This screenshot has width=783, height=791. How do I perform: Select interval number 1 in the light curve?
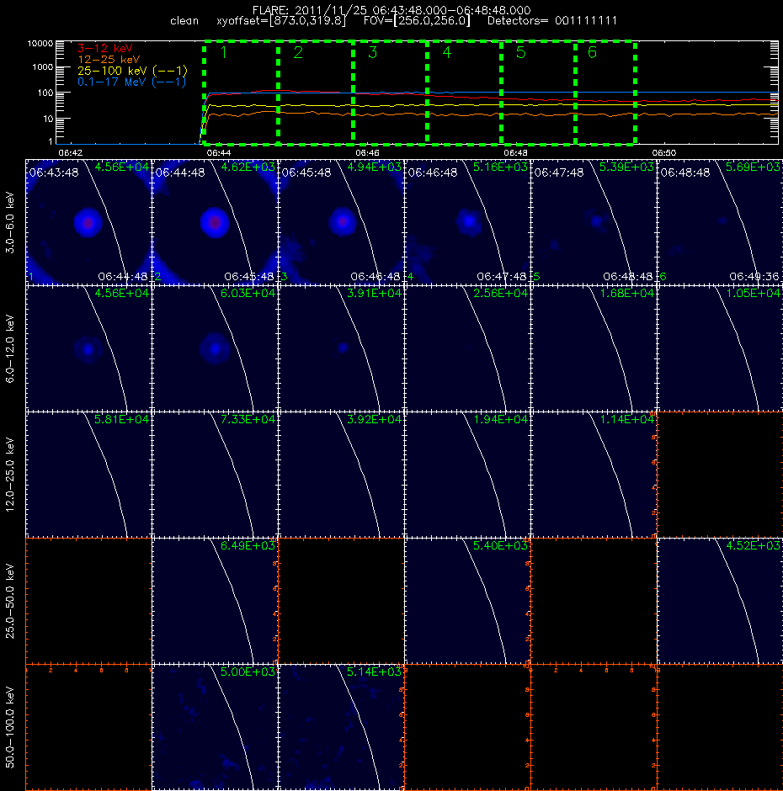pyautogui.click(x=224, y=52)
